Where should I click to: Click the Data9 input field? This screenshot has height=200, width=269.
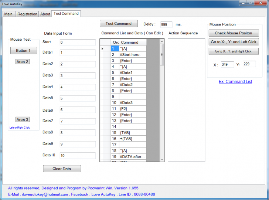click(78, 144)
